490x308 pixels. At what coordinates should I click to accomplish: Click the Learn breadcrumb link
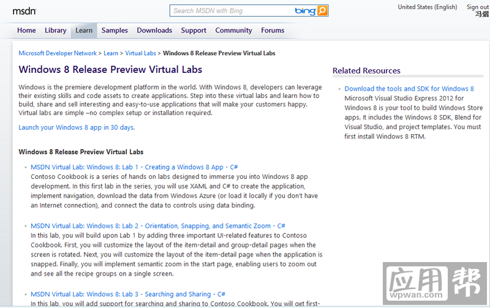click(111, 53)
